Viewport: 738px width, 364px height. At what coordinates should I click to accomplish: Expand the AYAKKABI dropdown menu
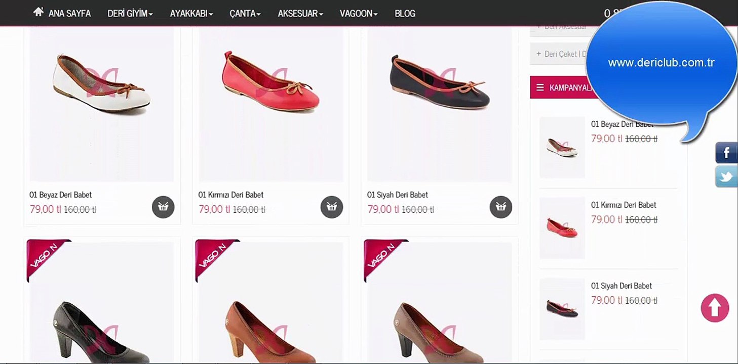tap(191, 14)
